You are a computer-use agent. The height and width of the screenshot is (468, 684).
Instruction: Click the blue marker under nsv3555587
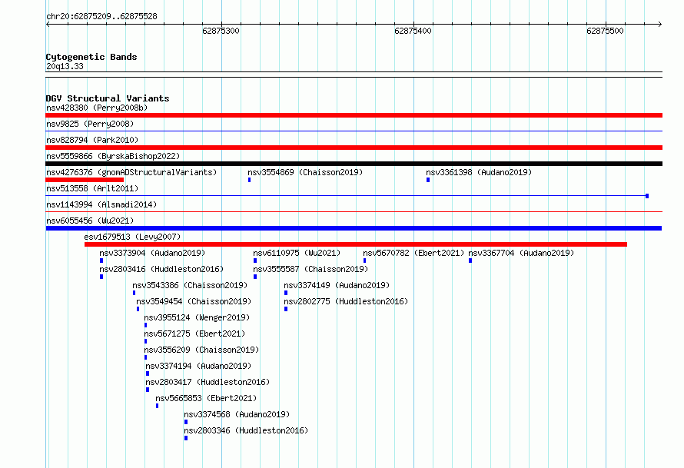click(254, 277)
